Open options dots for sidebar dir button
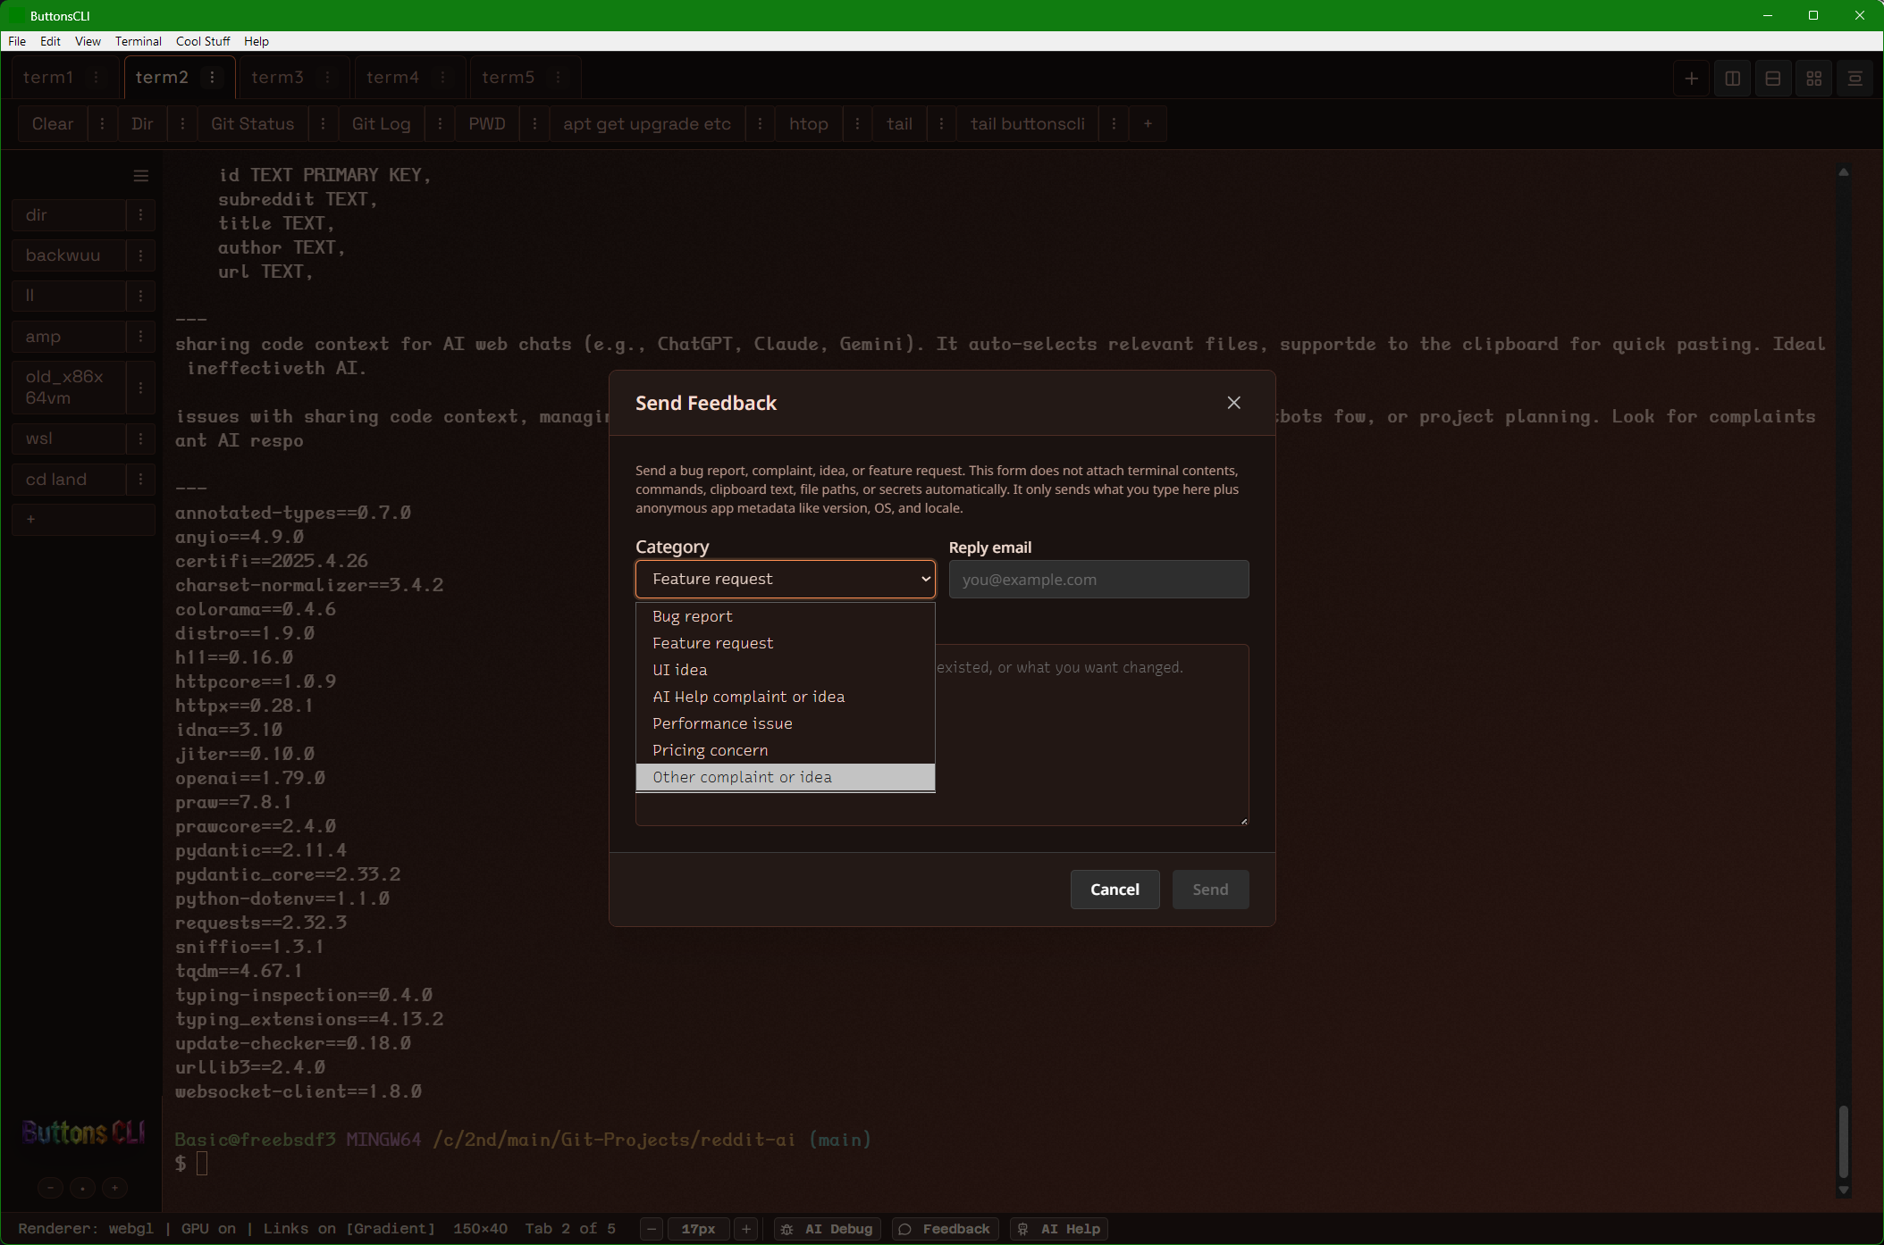Image resolution: width=1884 pixels, height=1245 pixels. coord(140,215)
